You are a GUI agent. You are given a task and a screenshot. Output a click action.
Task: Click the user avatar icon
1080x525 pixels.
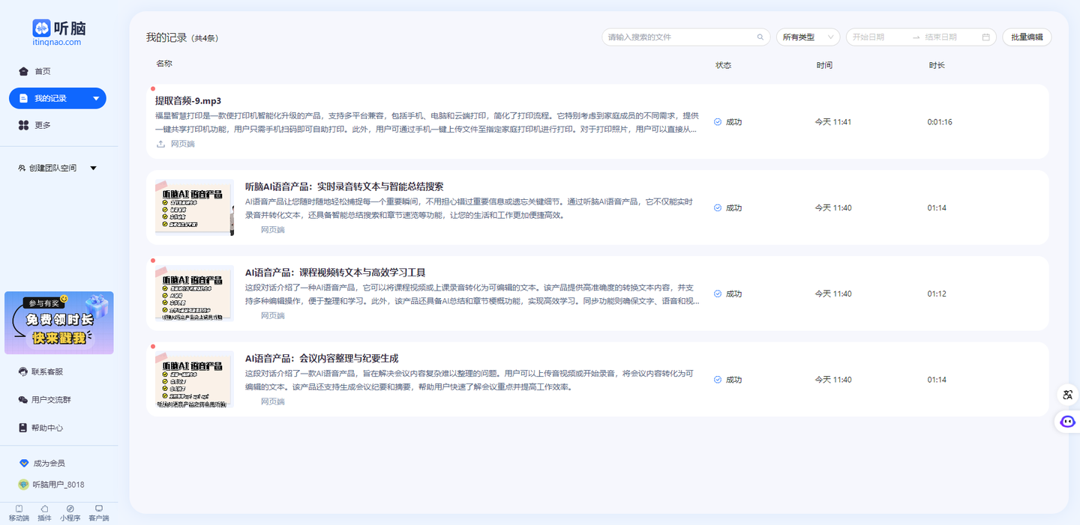click(x=23, y=485)
